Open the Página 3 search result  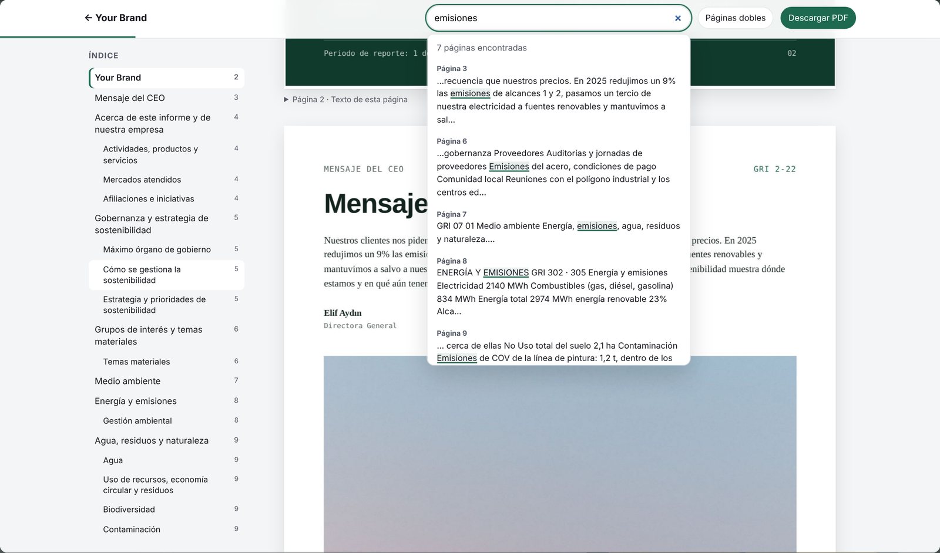point(558,94)
